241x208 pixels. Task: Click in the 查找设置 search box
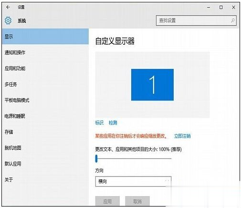point(196,20)
